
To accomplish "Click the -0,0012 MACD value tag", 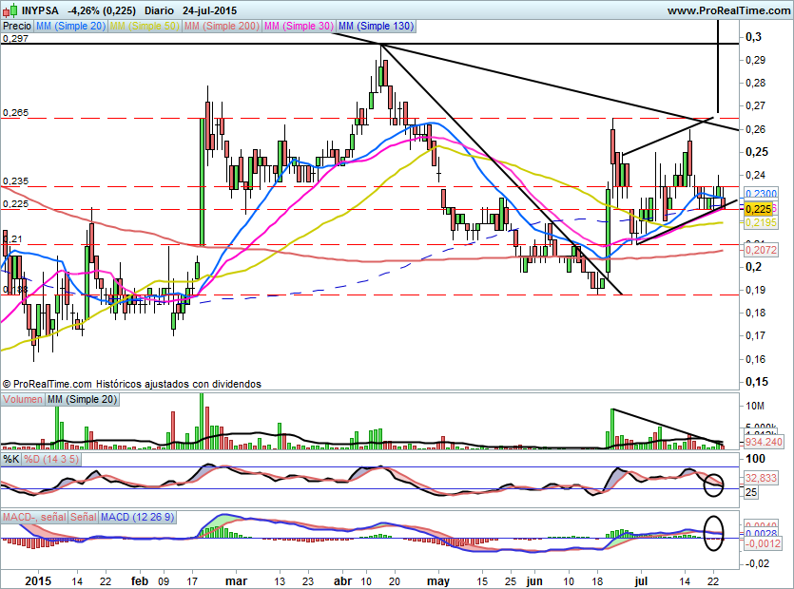I will 763,543.
